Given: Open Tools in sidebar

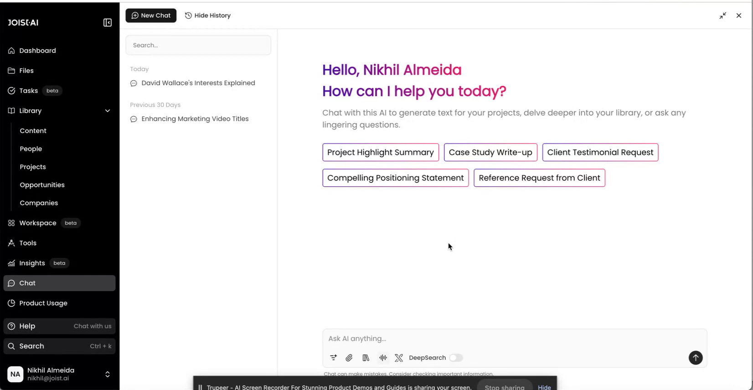Looking at the screenshot, I should pyautogui.click(x=59, y=243).
